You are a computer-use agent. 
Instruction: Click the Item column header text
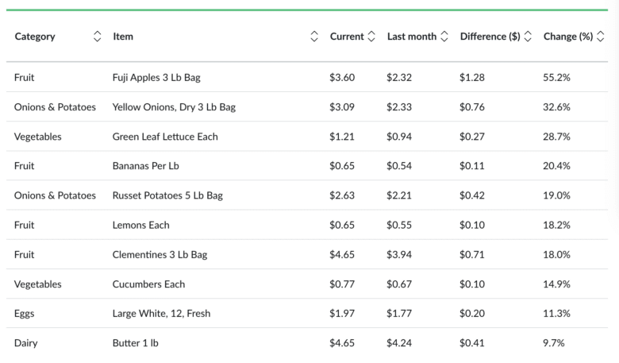coord(123,37)
